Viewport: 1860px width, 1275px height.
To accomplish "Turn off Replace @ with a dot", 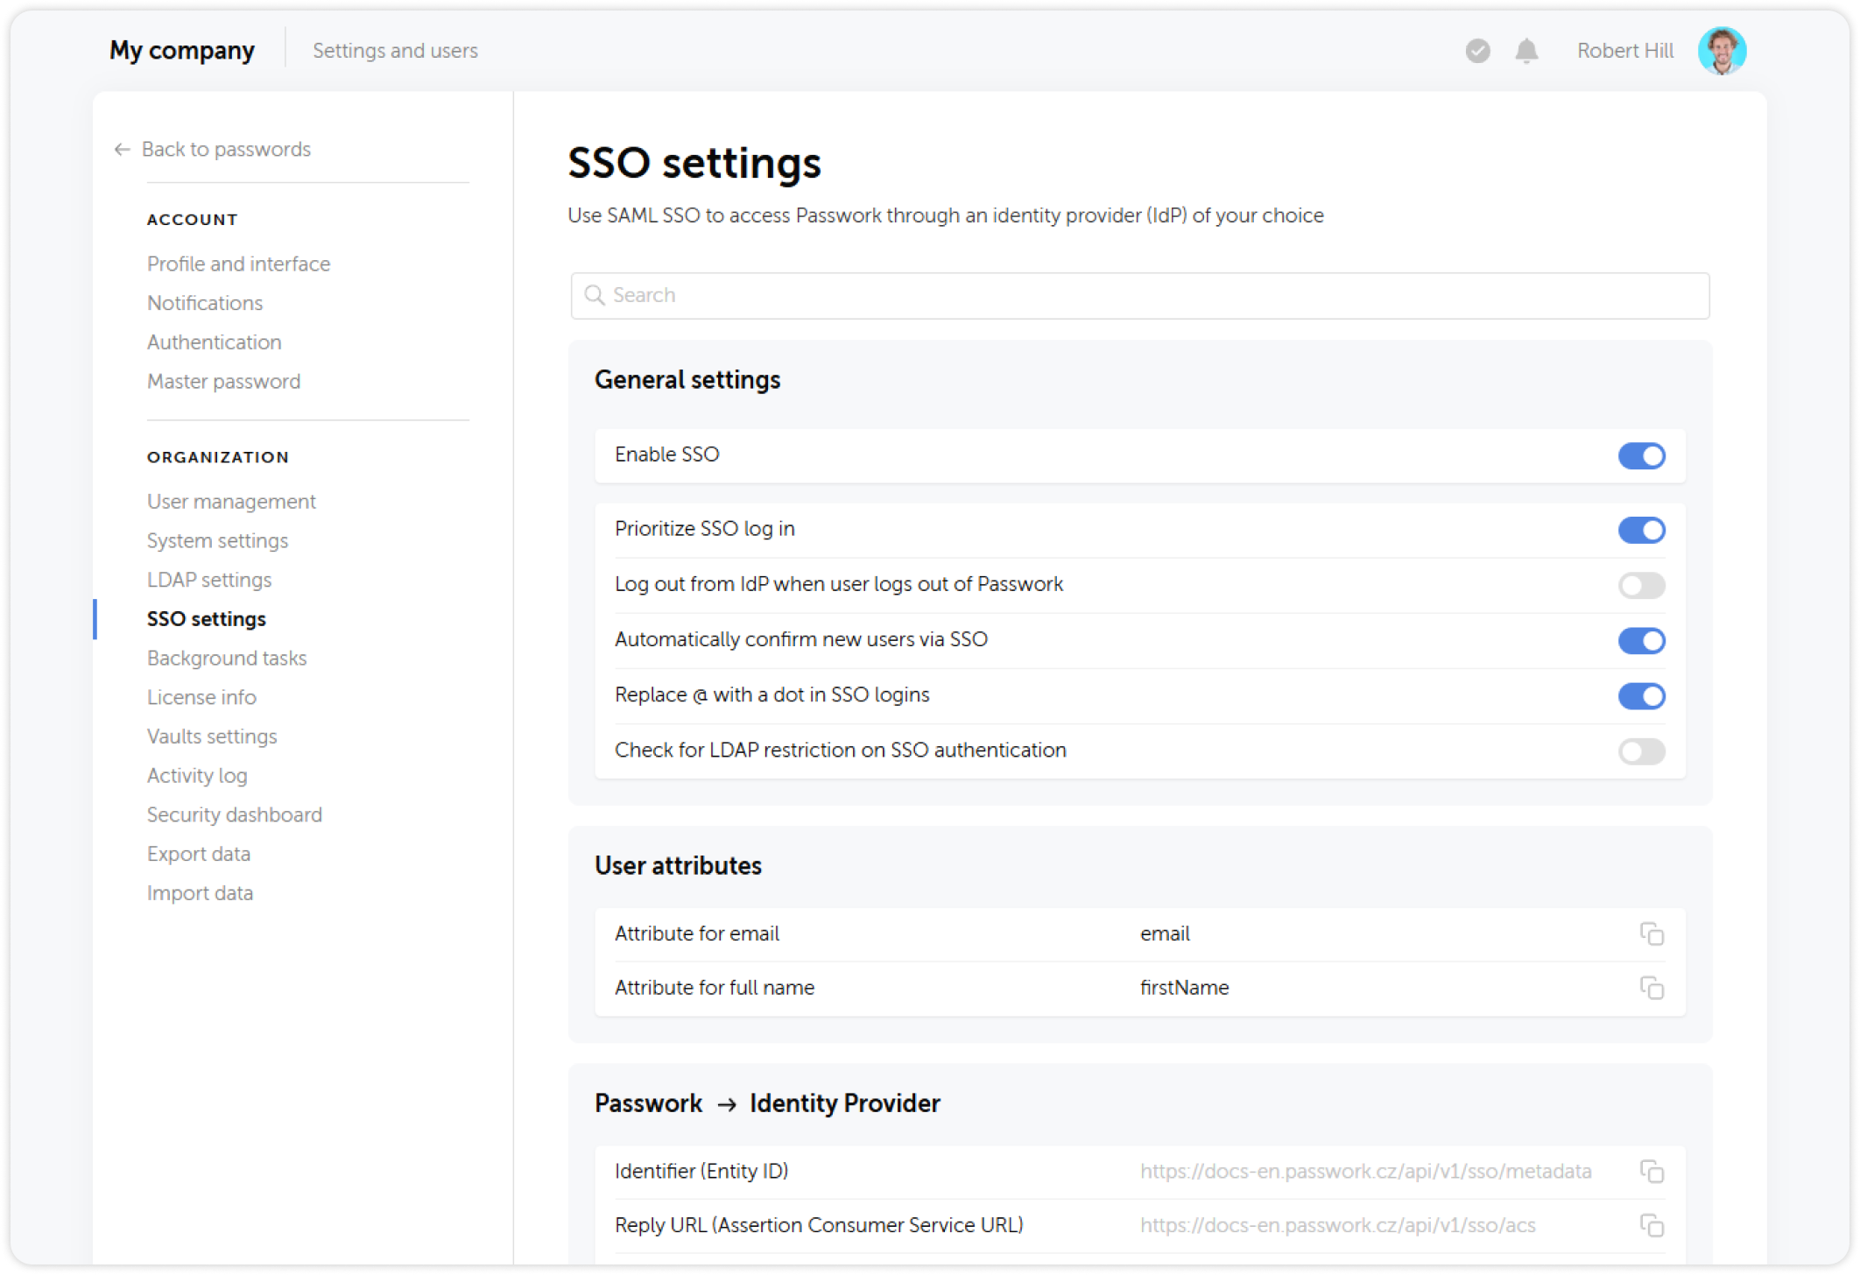I will coord(1642,695).
